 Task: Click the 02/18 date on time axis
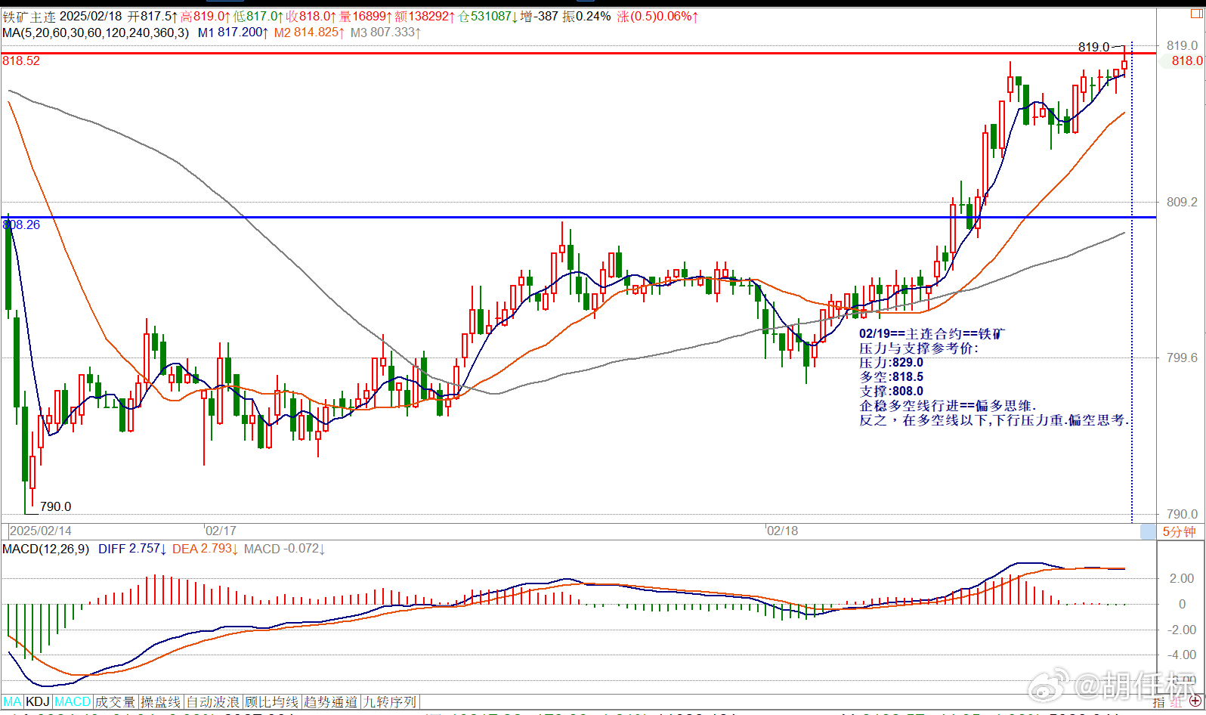tap(782, 531)
